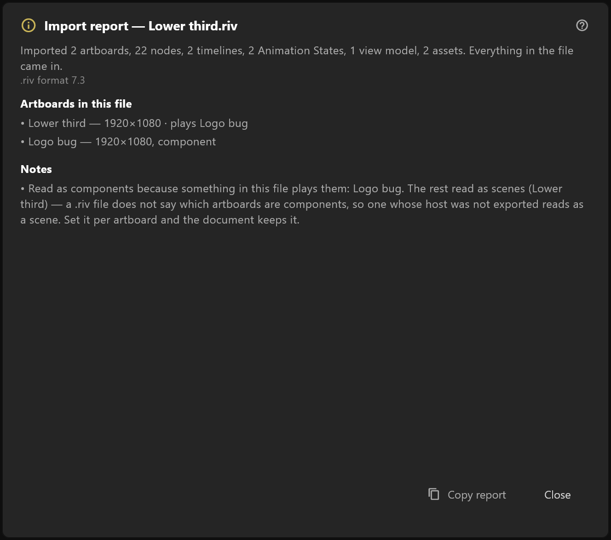Click the yellow info icon beside the title

tap(29, 26)
